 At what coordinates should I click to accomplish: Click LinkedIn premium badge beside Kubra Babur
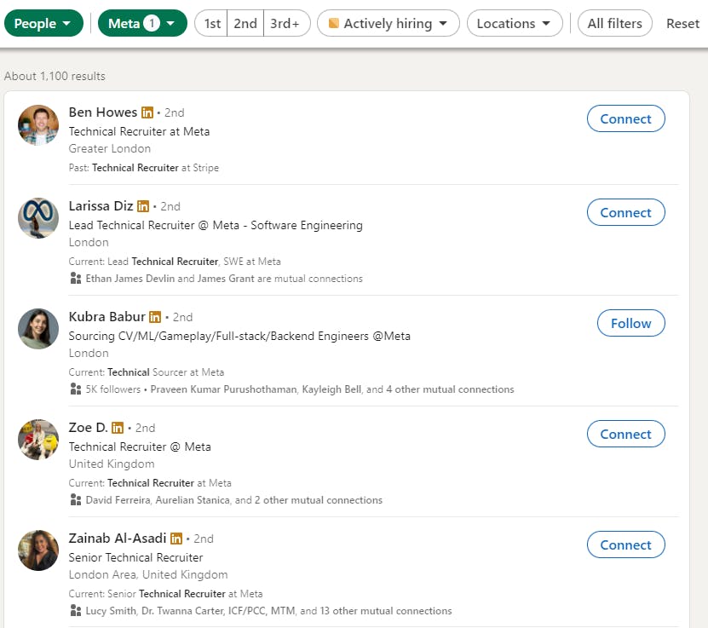tap(155, 317)
